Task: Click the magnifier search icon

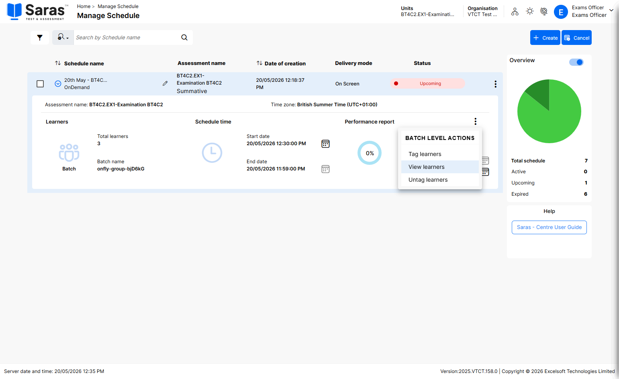Action: 184,37
